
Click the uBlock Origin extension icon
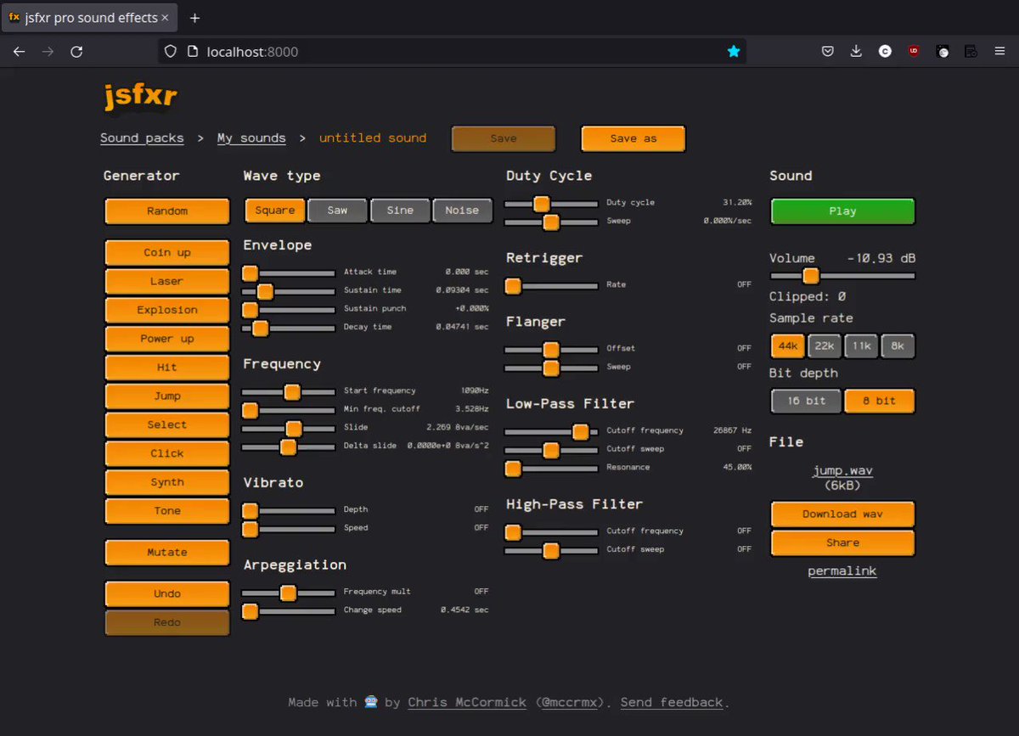tap(914, 52)
